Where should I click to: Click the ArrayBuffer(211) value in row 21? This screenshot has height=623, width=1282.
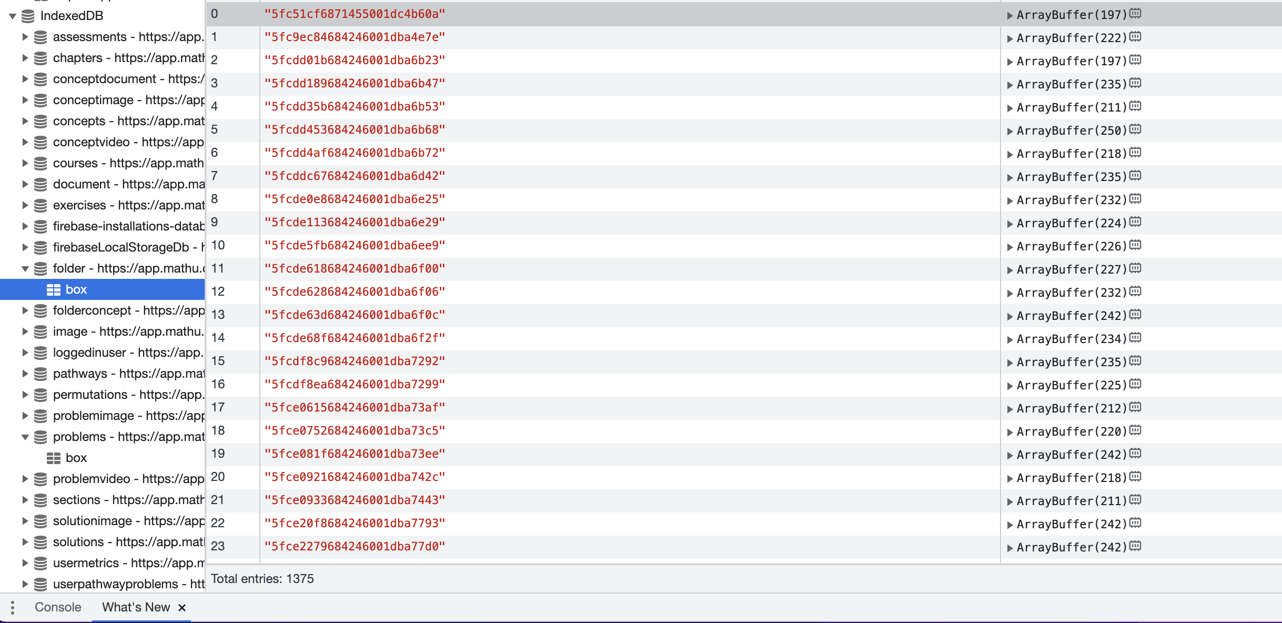click(x=1072, y=501)
